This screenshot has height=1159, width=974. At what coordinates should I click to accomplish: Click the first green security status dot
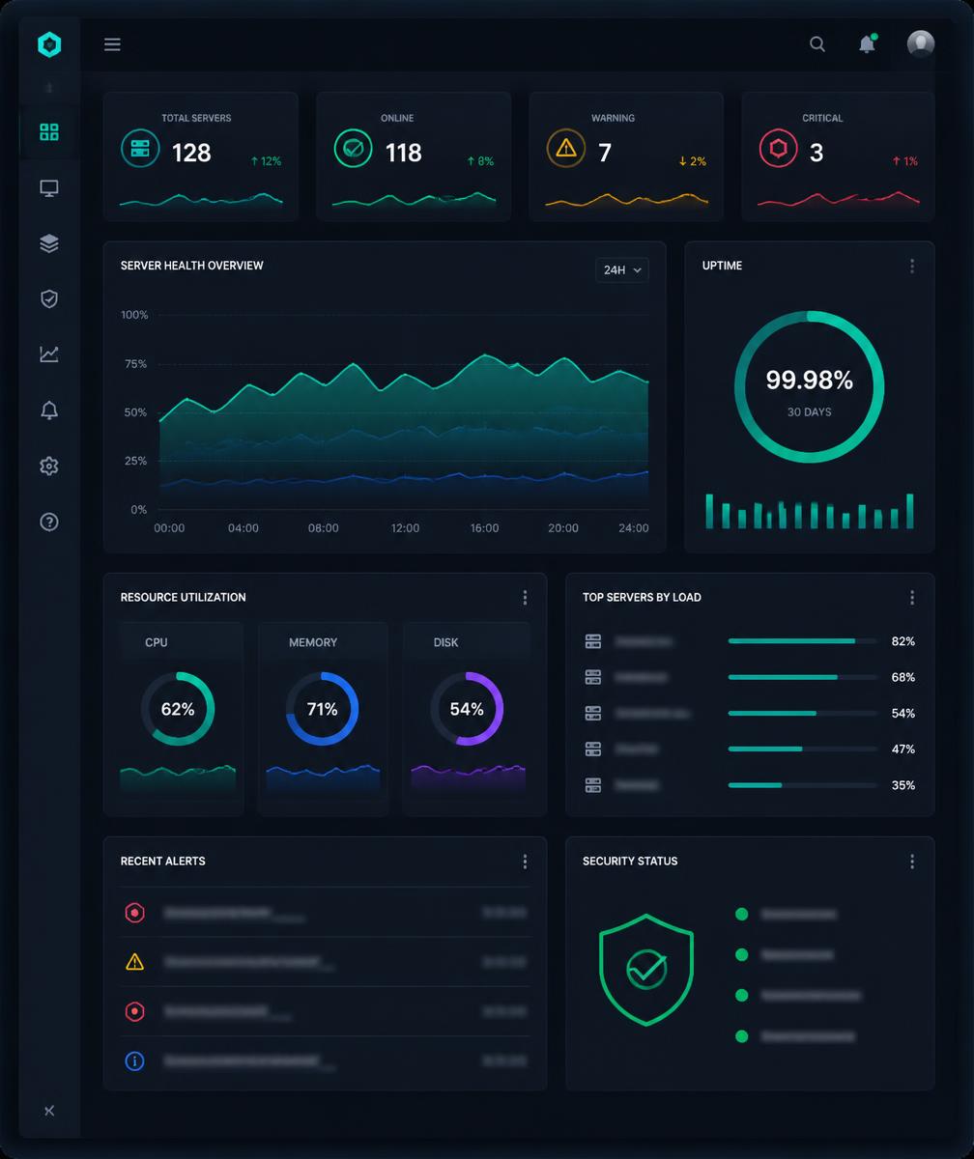(x=742, y=914)
